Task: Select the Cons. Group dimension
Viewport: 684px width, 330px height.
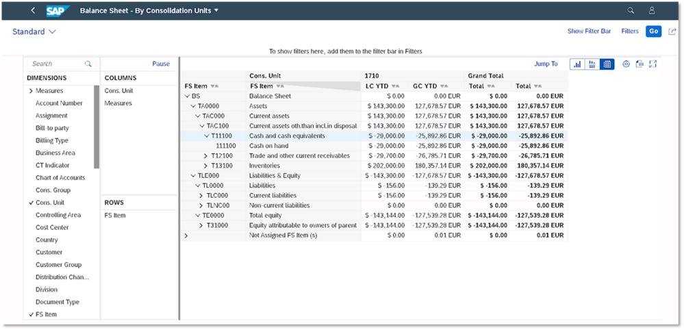Action: (x=53, y=190)
